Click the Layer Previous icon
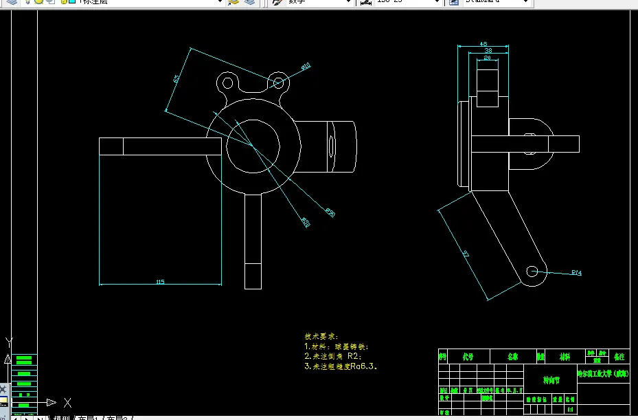This screenshot has height=420, width=638. [233, 1]
